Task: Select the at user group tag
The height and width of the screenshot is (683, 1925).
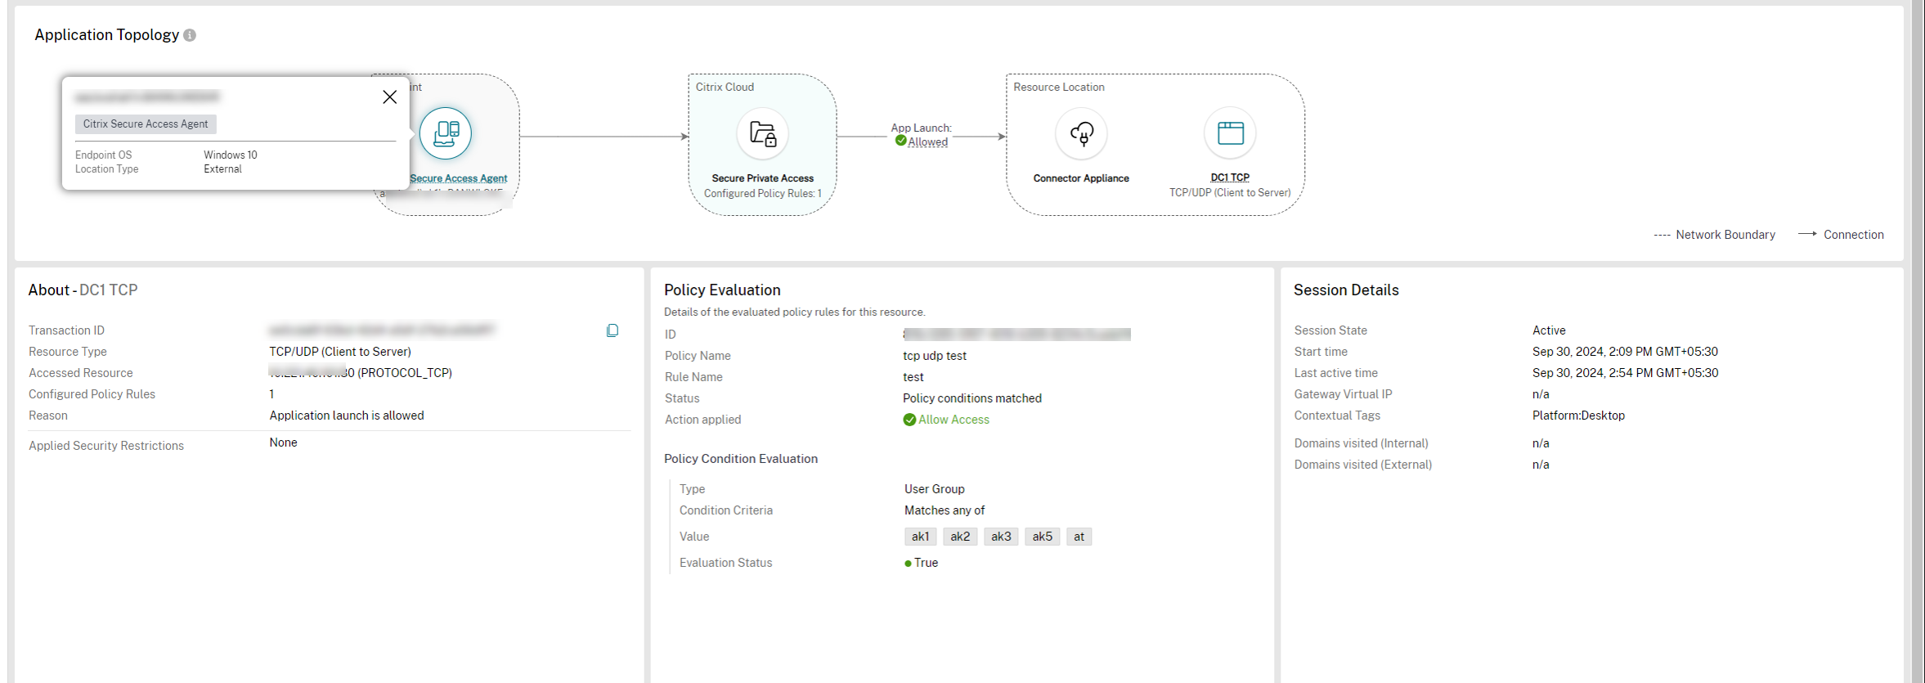Action: click(1079, 537)
